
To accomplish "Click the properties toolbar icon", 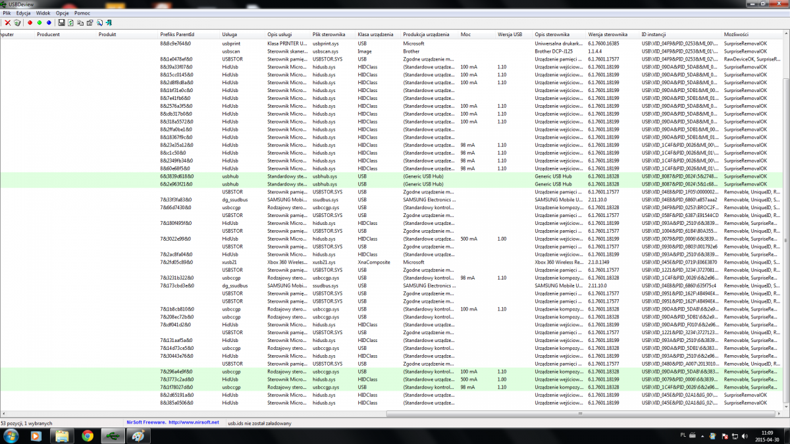I will [x=89, y=22].
